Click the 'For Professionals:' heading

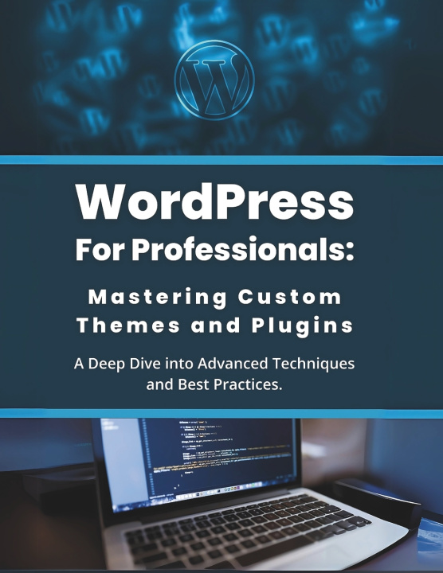tap(215, 250)
